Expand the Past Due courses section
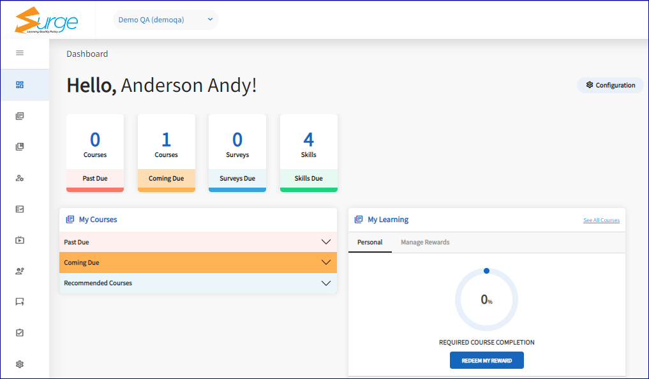 [x=198, y=242]
